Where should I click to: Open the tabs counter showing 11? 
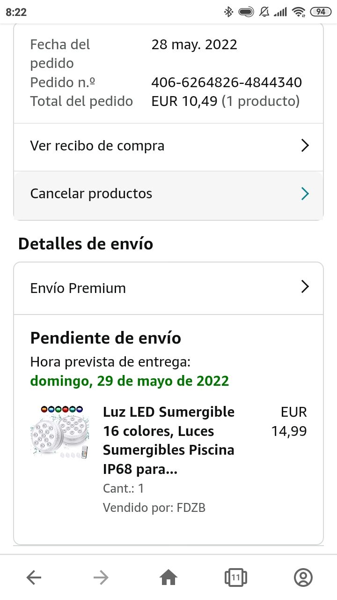pyautogui.click(x=235, y=577)
